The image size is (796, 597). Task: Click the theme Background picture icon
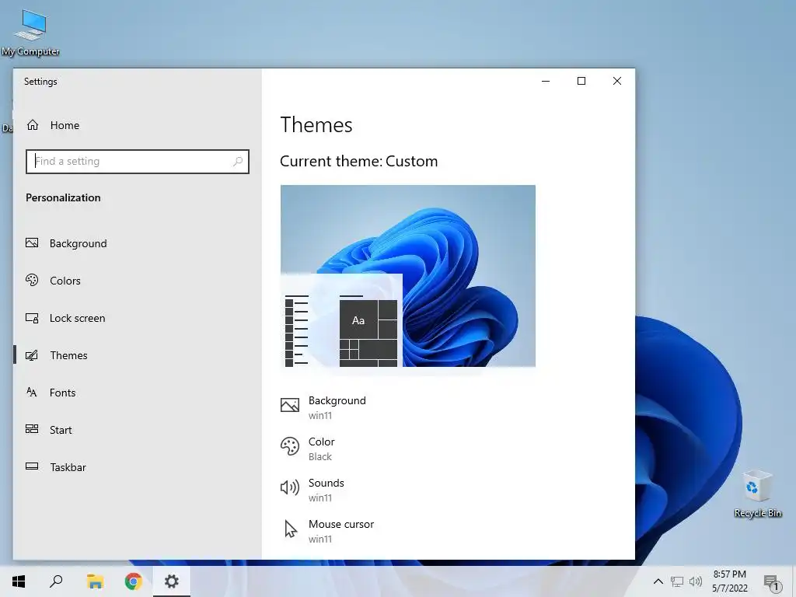point(290,405)
